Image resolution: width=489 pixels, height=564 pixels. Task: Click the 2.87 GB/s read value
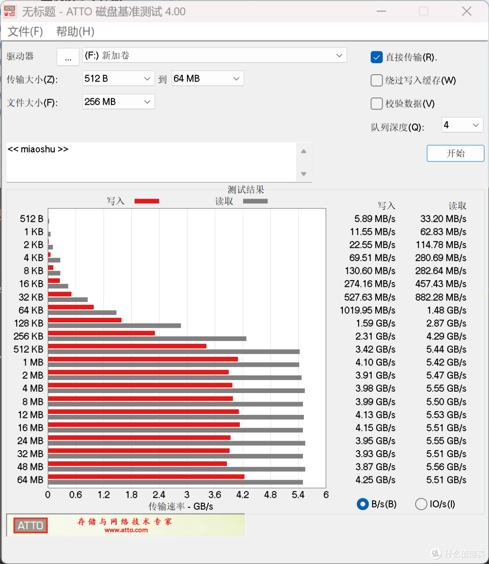point(446,323)
